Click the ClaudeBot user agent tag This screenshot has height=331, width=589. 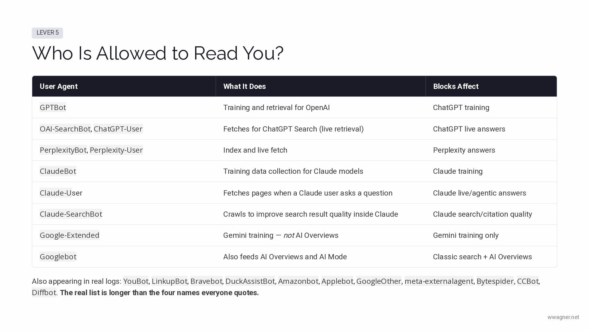coord(58,171)
